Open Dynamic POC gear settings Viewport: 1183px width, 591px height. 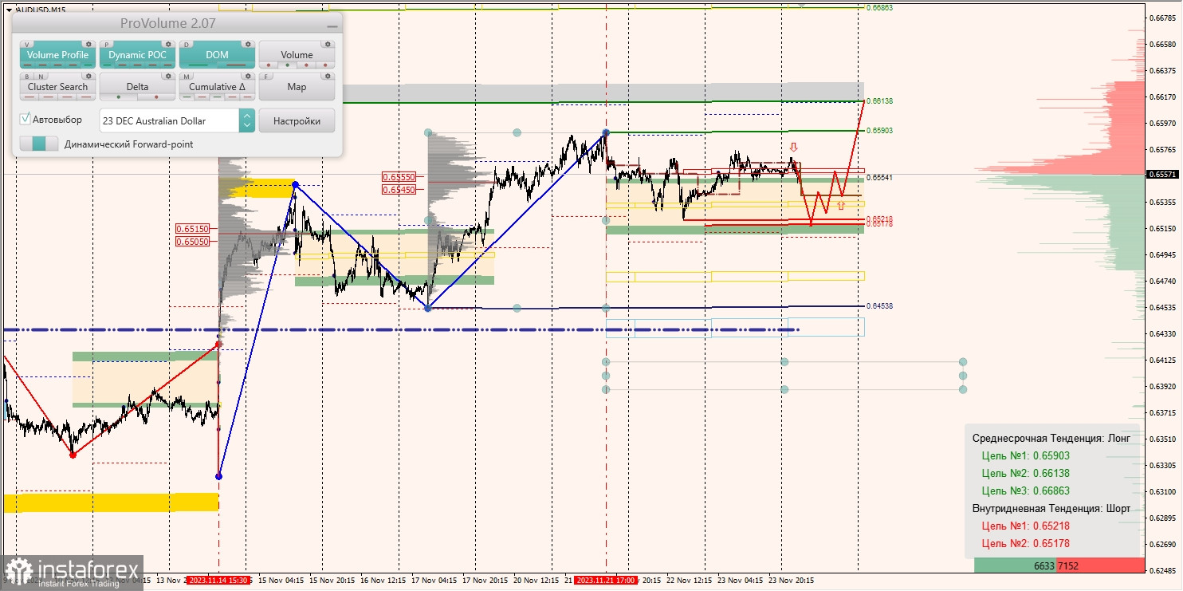168,45
